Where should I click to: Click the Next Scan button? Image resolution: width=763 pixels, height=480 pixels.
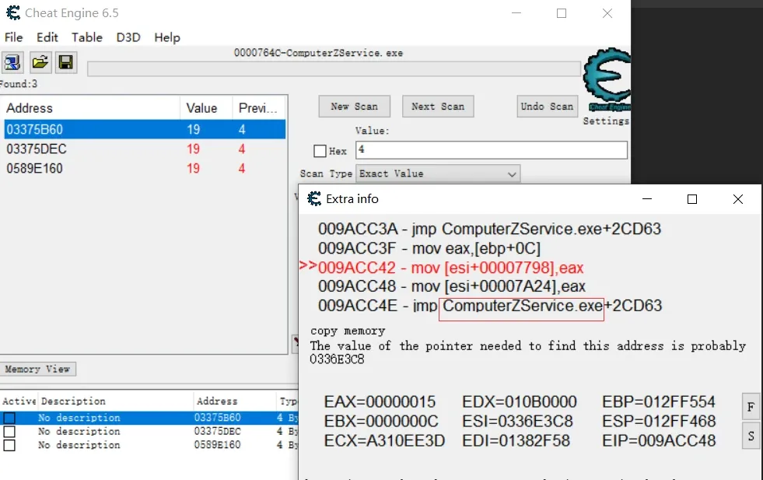point(438,106)
